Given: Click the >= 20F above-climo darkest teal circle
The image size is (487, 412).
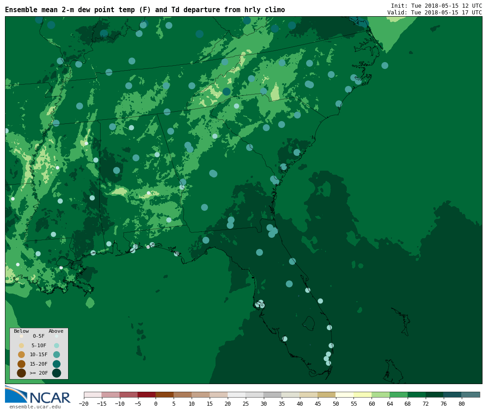Looking at the screenshot, I should click(x=56, y=373).
